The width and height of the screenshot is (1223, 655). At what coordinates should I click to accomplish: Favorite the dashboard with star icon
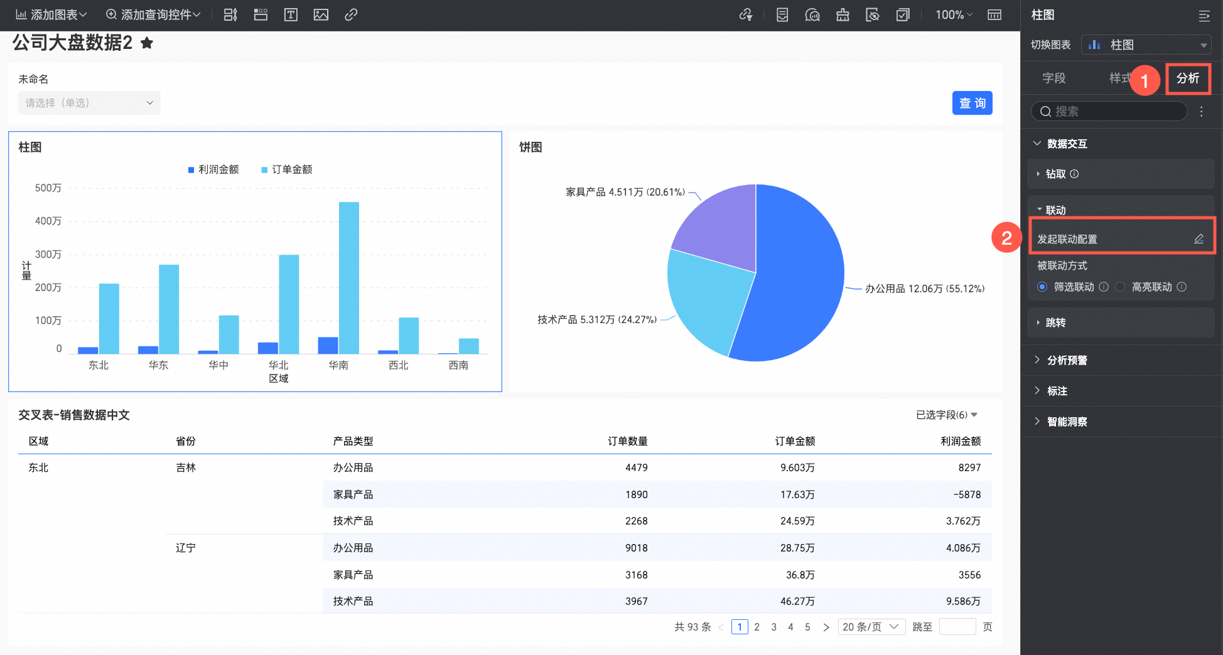147,43
